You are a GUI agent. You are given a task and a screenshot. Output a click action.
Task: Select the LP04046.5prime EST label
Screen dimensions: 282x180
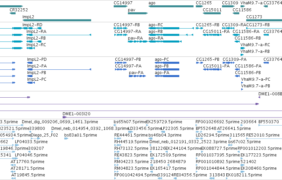pyautogui.click(x=31, y=155)
